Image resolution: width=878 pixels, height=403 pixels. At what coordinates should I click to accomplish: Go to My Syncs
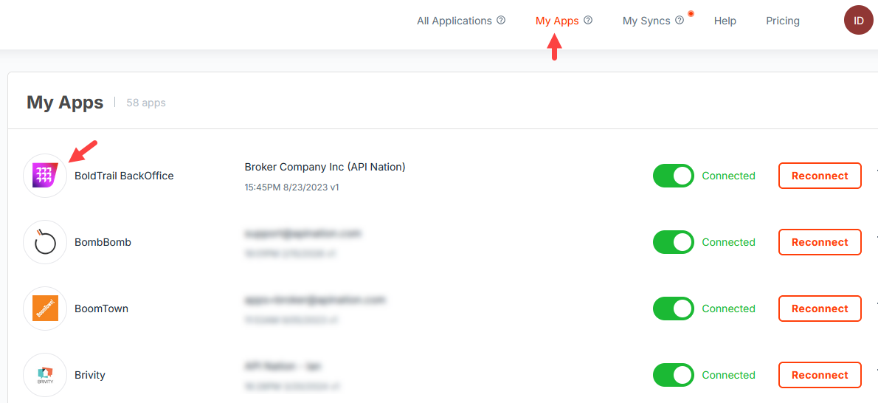point(646,21)
